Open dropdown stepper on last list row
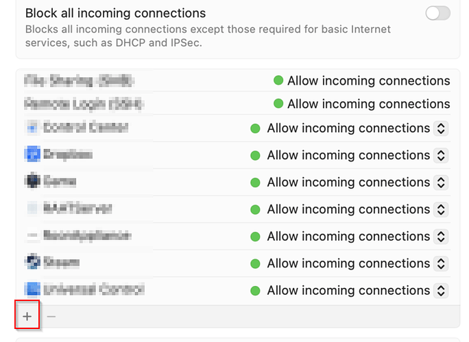The height and width of the screenshot is (342, 469). 441,291
